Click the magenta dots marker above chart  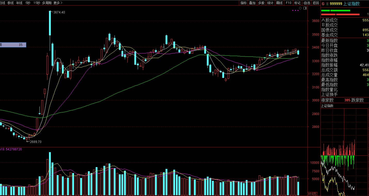click(x=295, y=10)
